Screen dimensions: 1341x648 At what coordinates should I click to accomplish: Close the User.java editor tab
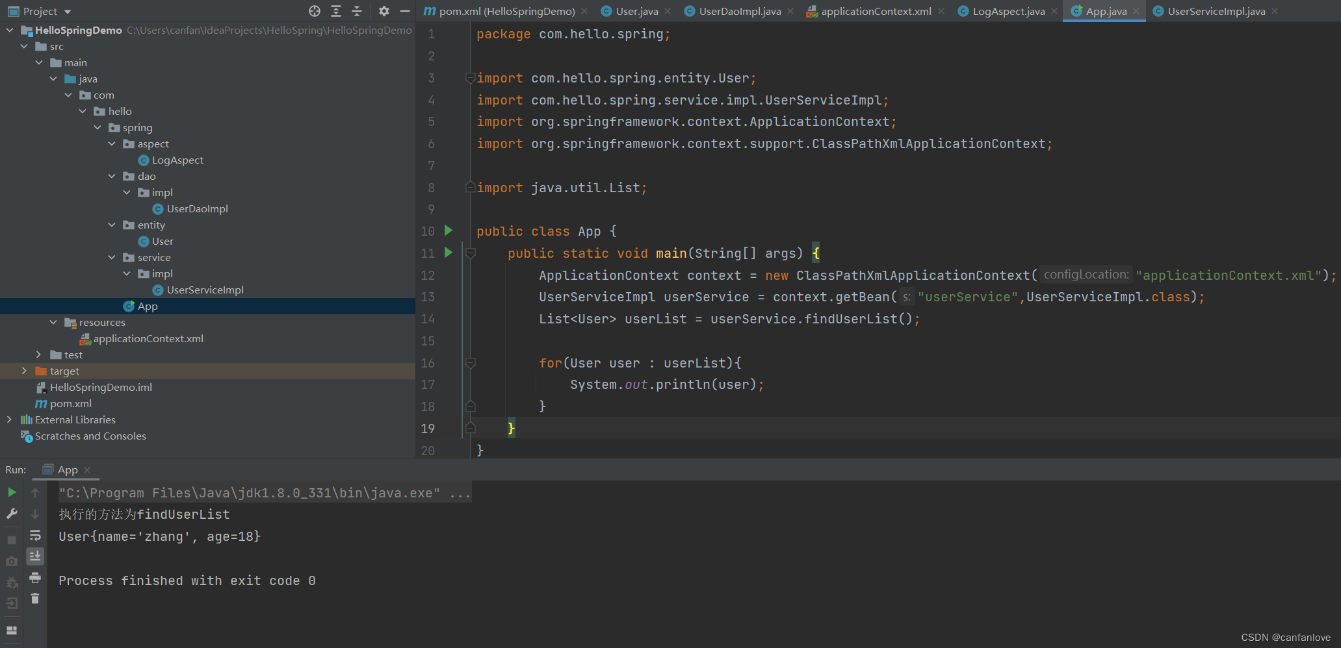668,11
